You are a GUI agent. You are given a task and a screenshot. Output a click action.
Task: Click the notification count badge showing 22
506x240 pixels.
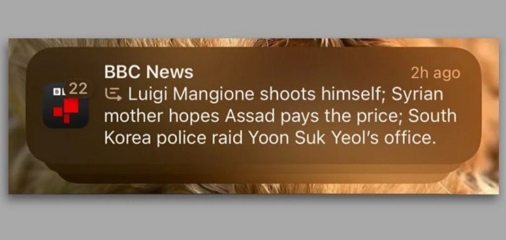[78, 89]
